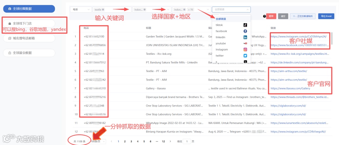Select title cell 'Garden Textile | Garden Jacquard'

click(175, 36)
